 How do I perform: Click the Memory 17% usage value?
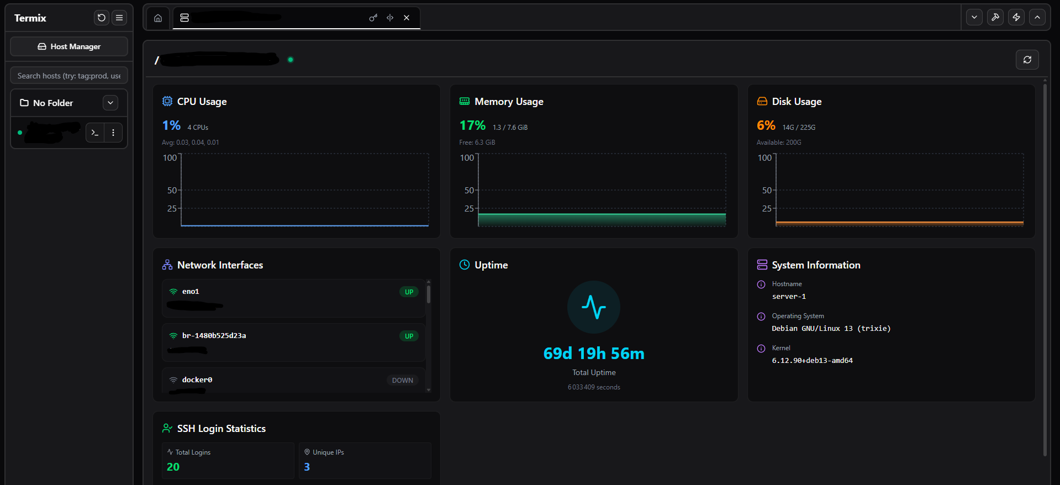(x=473, y=125)
